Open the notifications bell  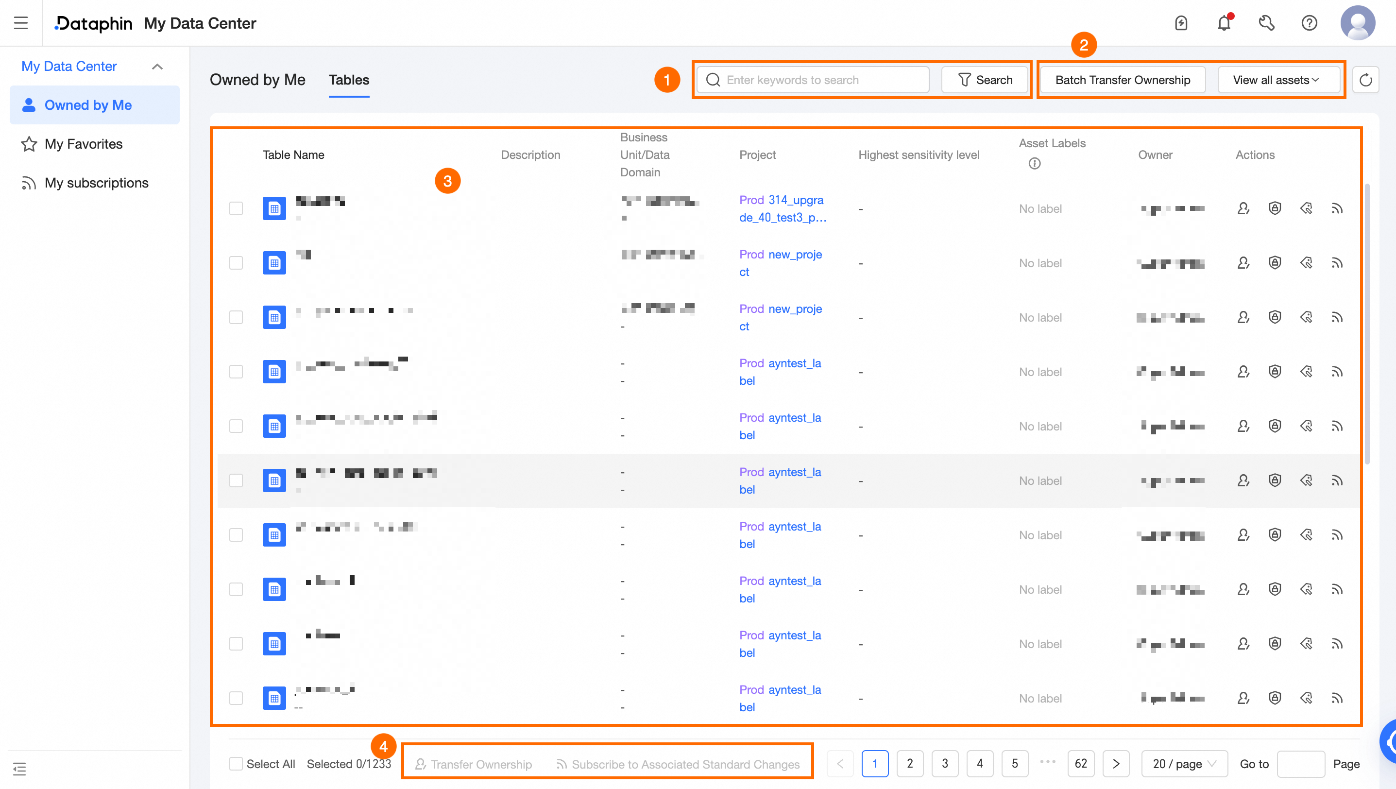click(x=1224, y=23)
